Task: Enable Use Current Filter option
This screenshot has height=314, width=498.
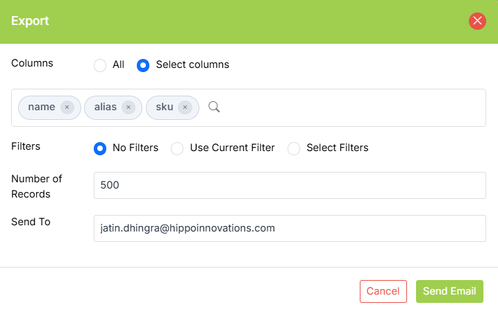Action: 177,148
